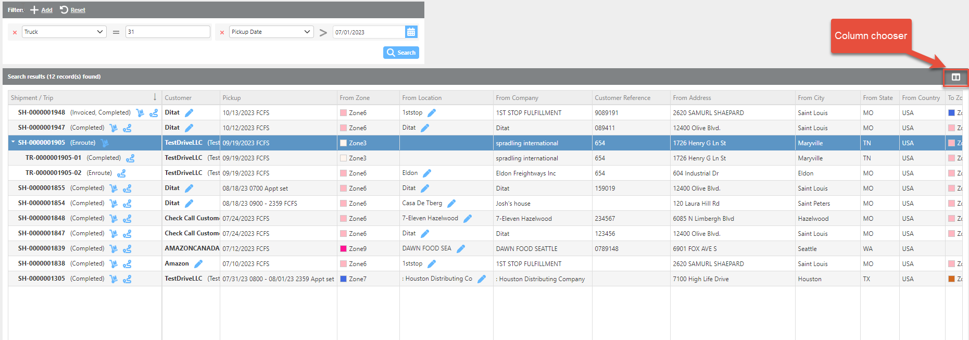
Task: Click the hand truck icon for SH-0000001948
Action: click(x=140, y=113)
